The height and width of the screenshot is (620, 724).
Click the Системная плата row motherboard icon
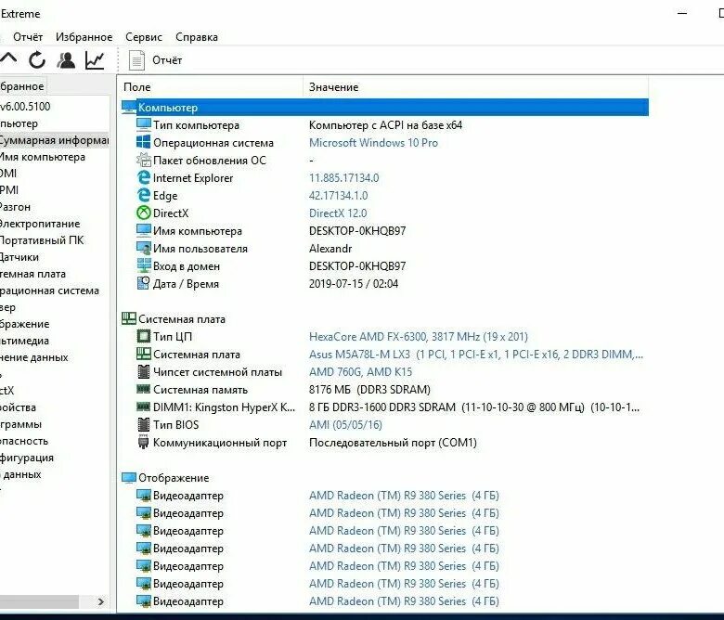tap(144, 355)
